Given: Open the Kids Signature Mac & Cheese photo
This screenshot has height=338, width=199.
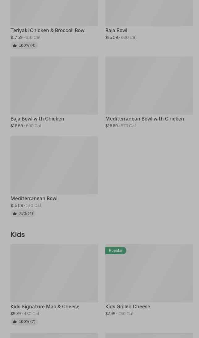Looking at the screenshot, I should pyautogui.click(x=54, y=273).
